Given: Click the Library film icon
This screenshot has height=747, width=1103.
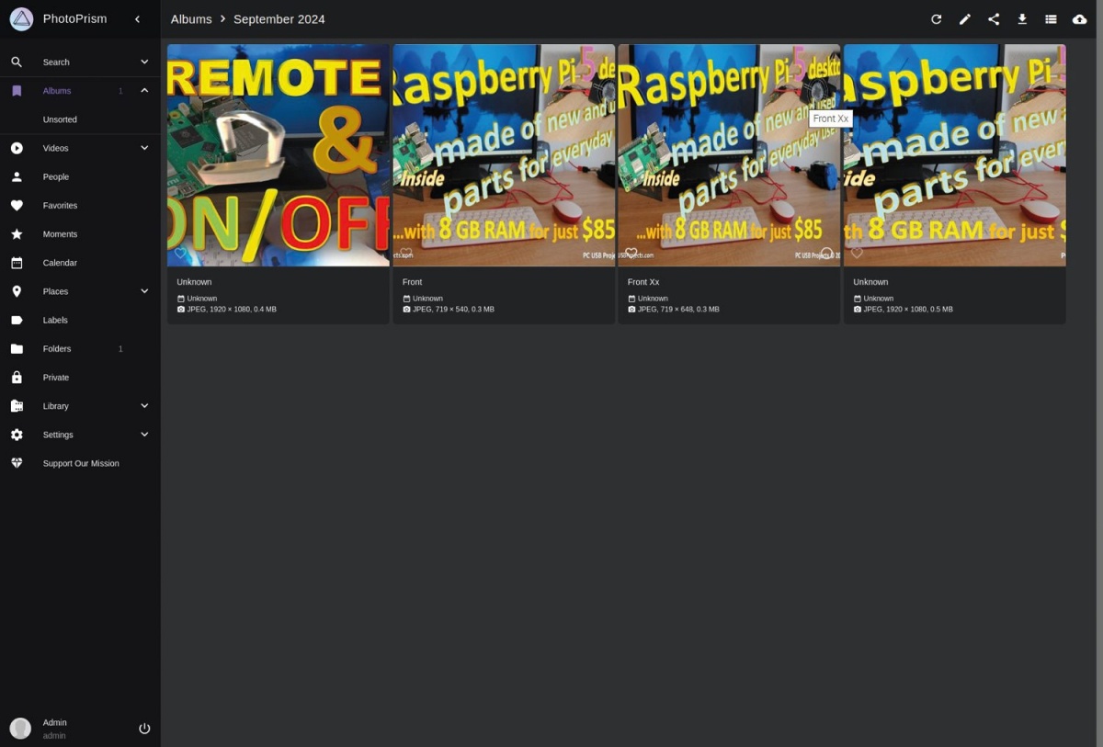Looking at the screenshot, I should tap(17, 406).
